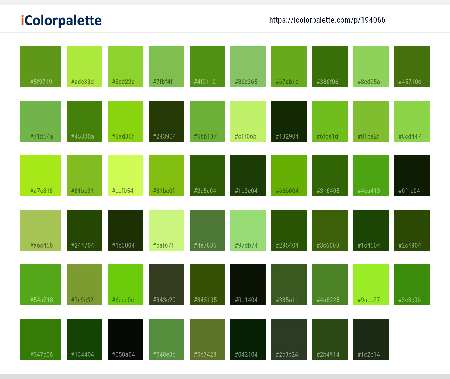Pick the #67ab1c swatch
The image size is (450, 379).
[289, 67]
